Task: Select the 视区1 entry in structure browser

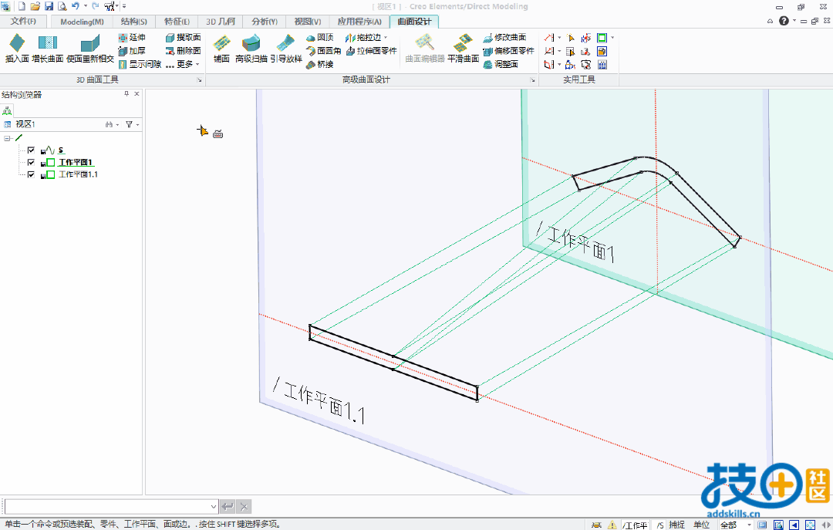Action: (25, 124)
